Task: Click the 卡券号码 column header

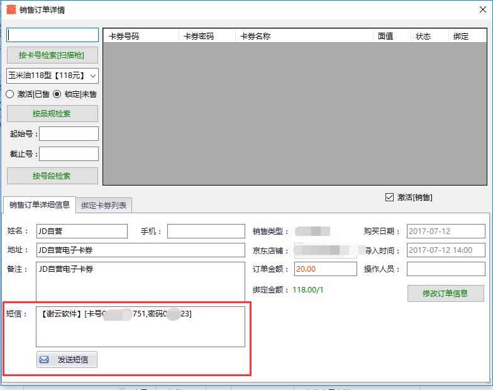Action: pyautogui.click(x=141, y=36)
